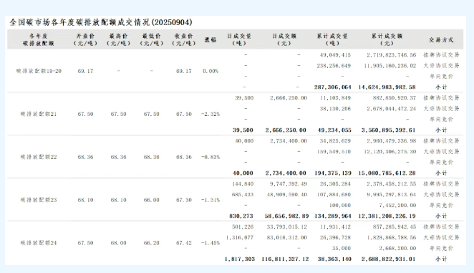Click the 15,080,785,612.28 cumulative turnover subtotal

(x=387, y=173)
